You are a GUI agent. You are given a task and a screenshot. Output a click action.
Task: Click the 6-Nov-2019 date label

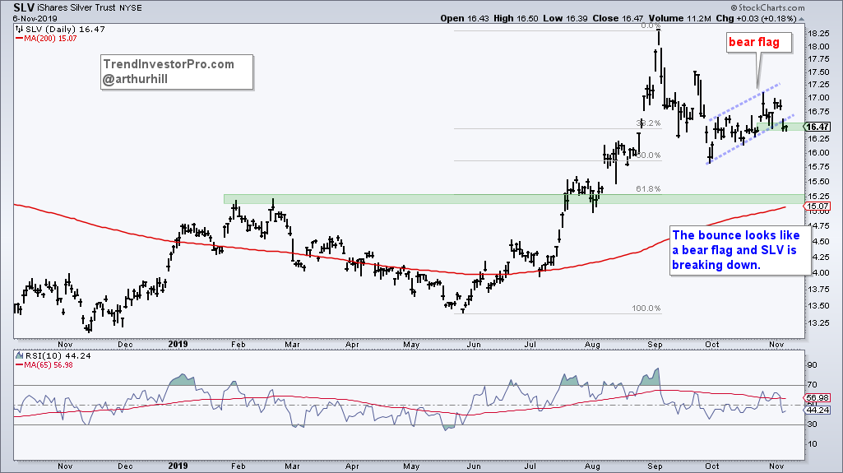[x=34, y=18]
